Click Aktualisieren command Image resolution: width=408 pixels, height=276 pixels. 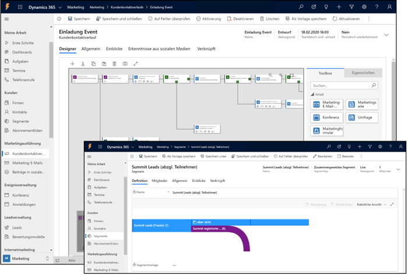(x=346, y=19)
